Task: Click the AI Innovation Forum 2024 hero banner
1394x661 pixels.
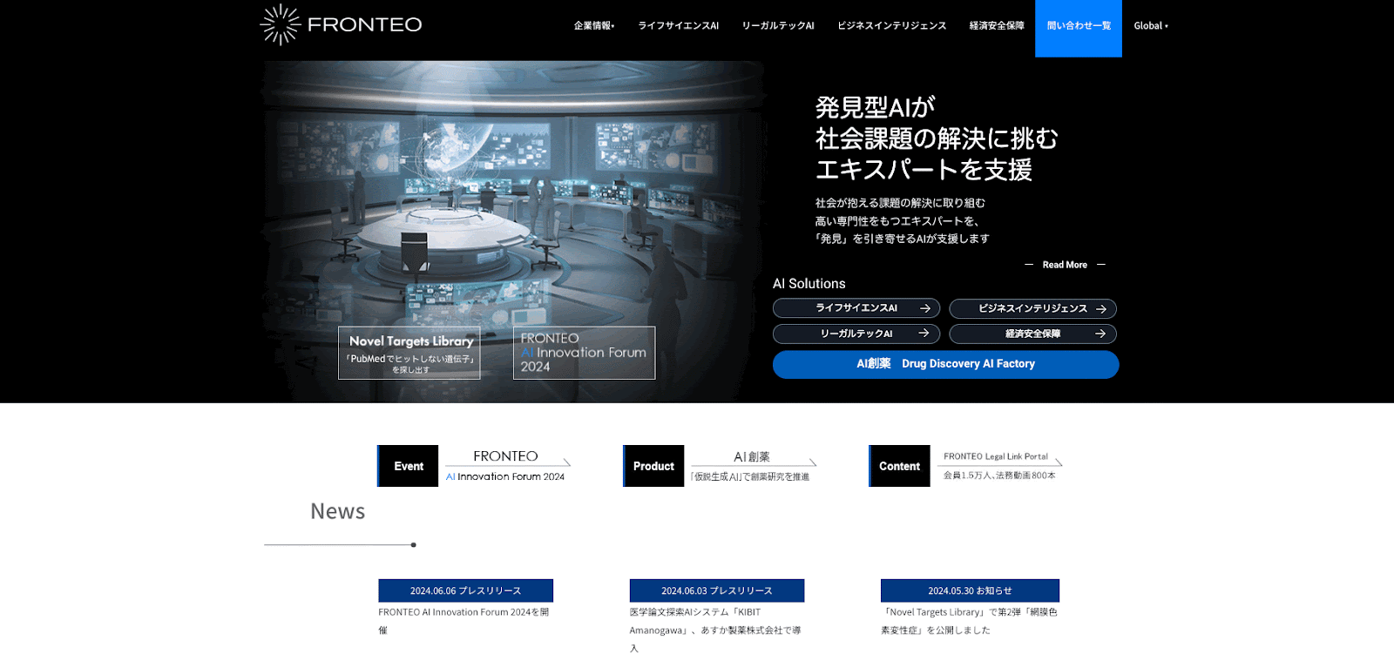Action: point(584,353)
